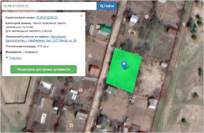
Task: Click the parcel number 58 label
Action: click(71, 125)
